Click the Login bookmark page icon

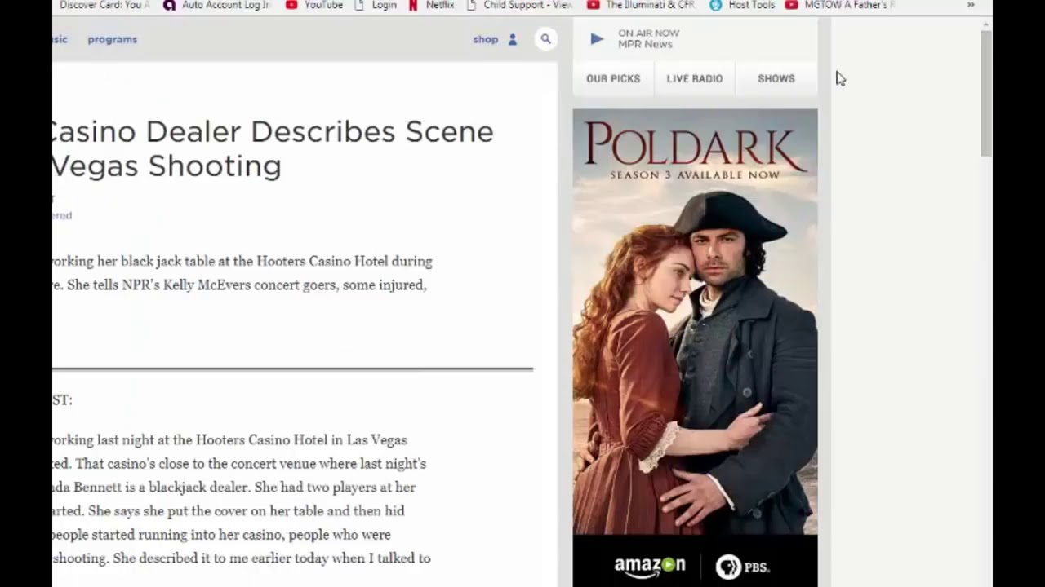click(x=361, y=5)
